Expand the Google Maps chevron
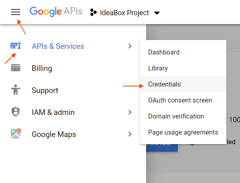 click(x=130, y=134)
